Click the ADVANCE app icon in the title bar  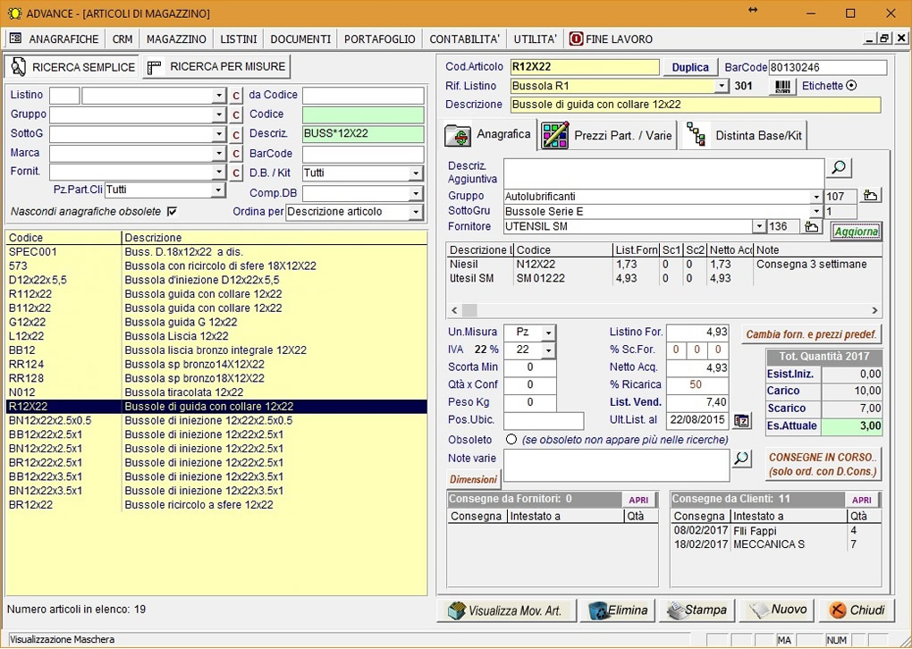14,13
